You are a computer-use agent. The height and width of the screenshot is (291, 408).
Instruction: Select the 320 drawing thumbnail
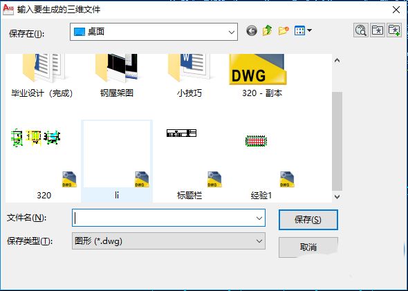36,138
